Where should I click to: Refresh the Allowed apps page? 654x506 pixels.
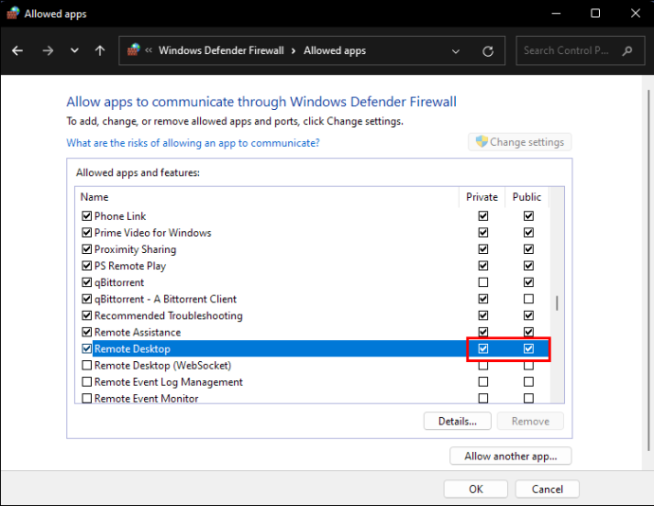coord(487,51)
